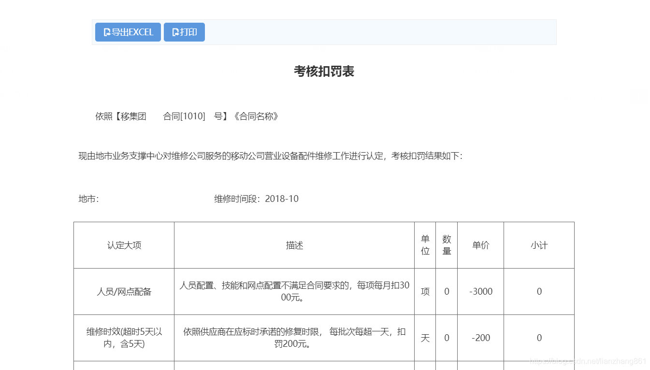The width and height of the screenshot is (650, 370).
Task: Click the export icon on 导出EXCEL button
Action: click(x=107, y=32)
